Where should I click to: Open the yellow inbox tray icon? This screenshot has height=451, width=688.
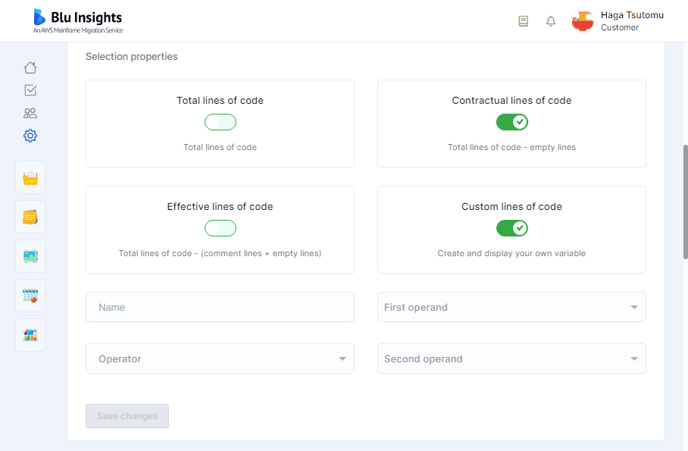tap(30, 177)
